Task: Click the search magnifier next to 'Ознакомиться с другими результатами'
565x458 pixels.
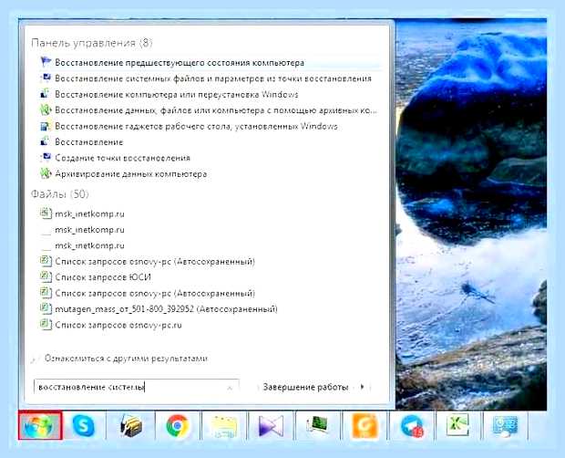Action: pyautogui.click(x=36, y=359)
